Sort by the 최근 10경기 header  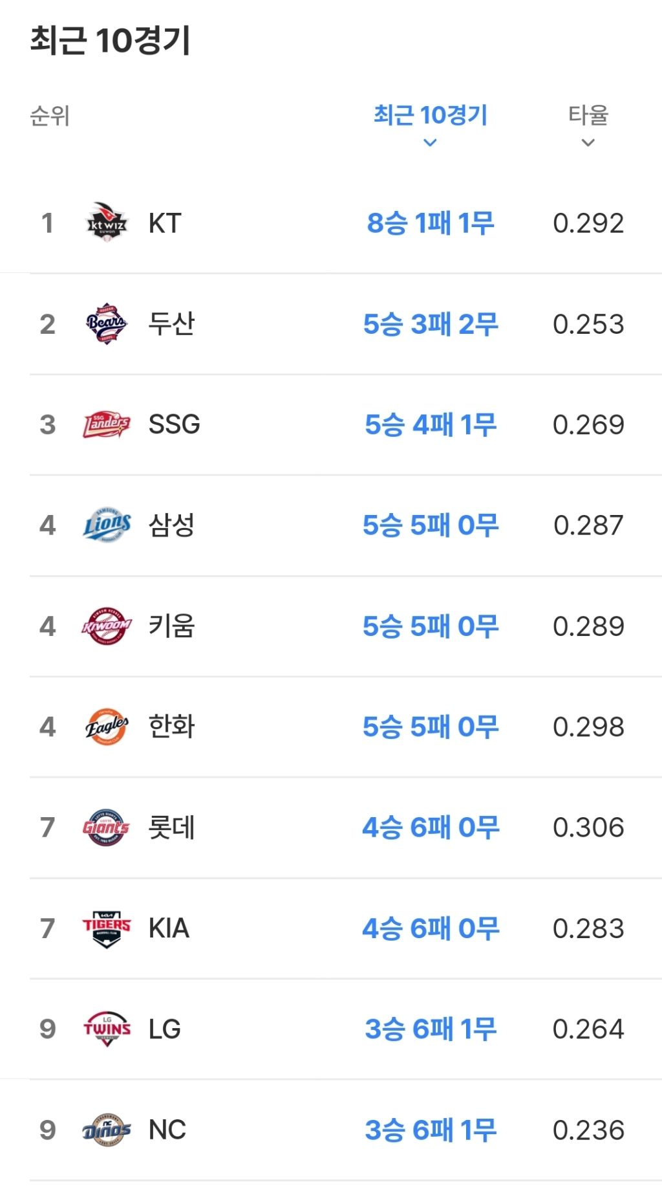(x=431, y=115)
